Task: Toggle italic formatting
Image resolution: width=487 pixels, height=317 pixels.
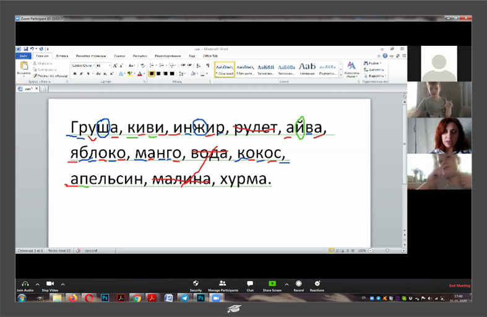Action: click(81, 74)
